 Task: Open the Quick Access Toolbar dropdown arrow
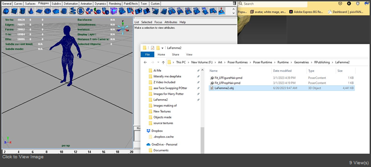162,48
